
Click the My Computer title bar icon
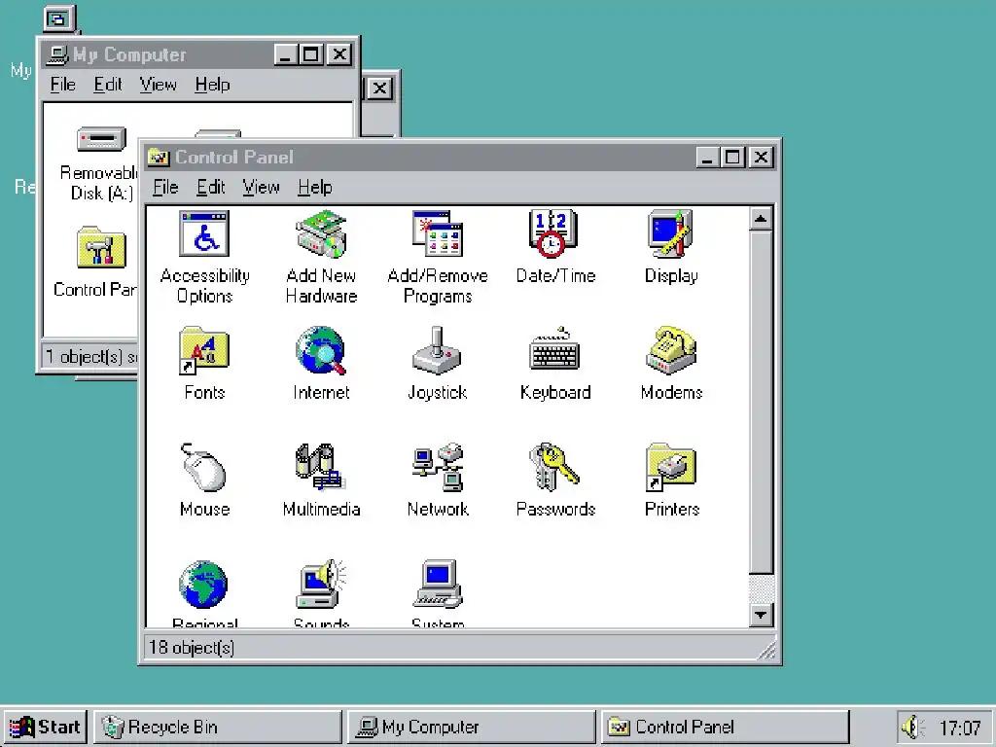[57, 54]
